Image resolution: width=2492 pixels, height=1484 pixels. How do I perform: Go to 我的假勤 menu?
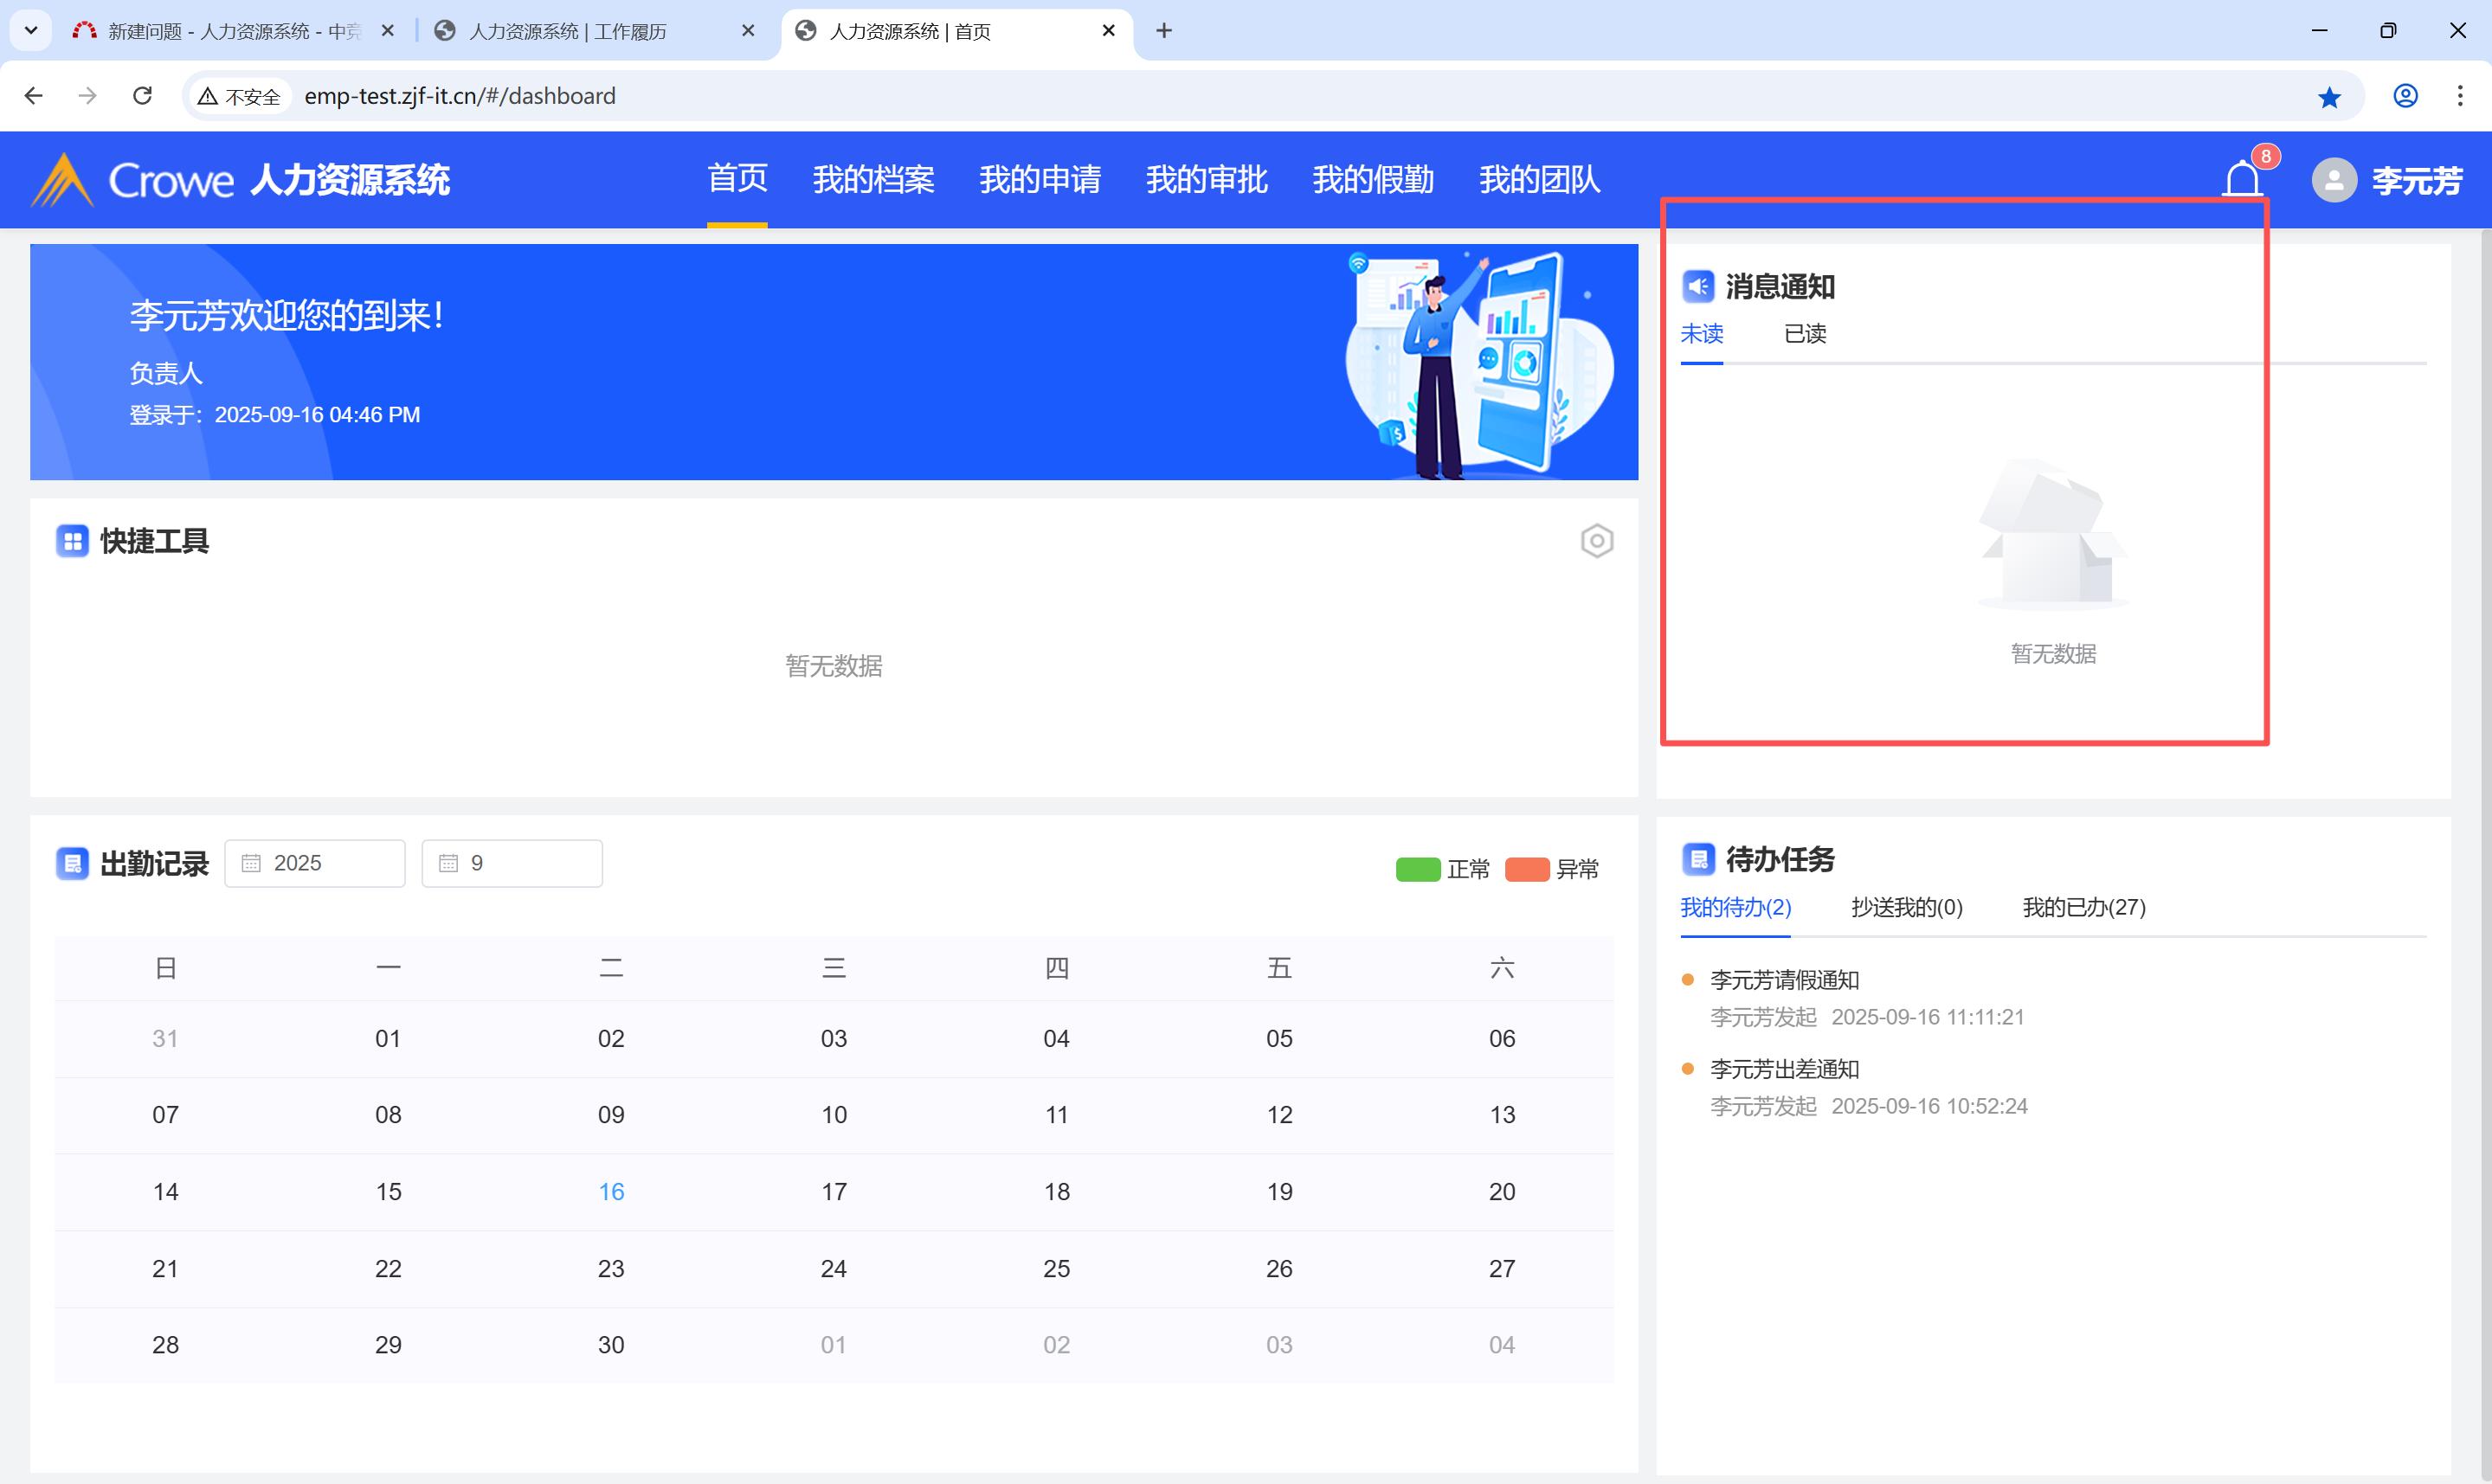(x=1372, y=180)
